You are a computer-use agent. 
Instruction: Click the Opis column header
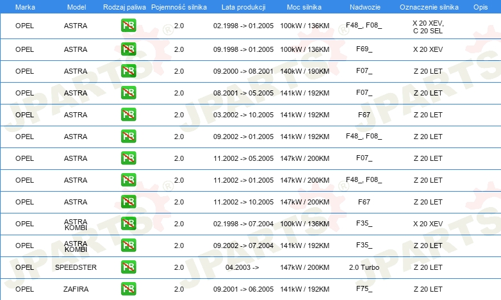click(x=480, y=7)
